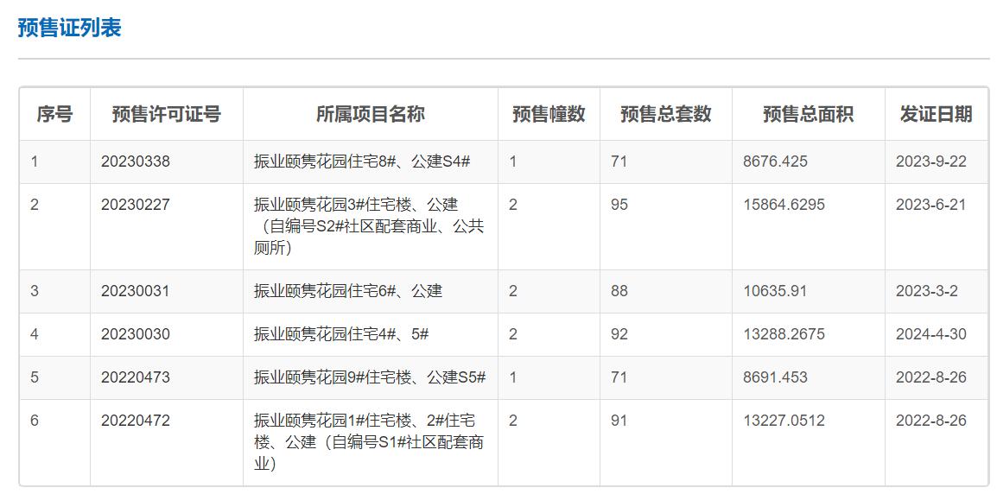This screenshot has height=494, width=997.
Task: Click total area value 13288.2675
Action: 784,334
